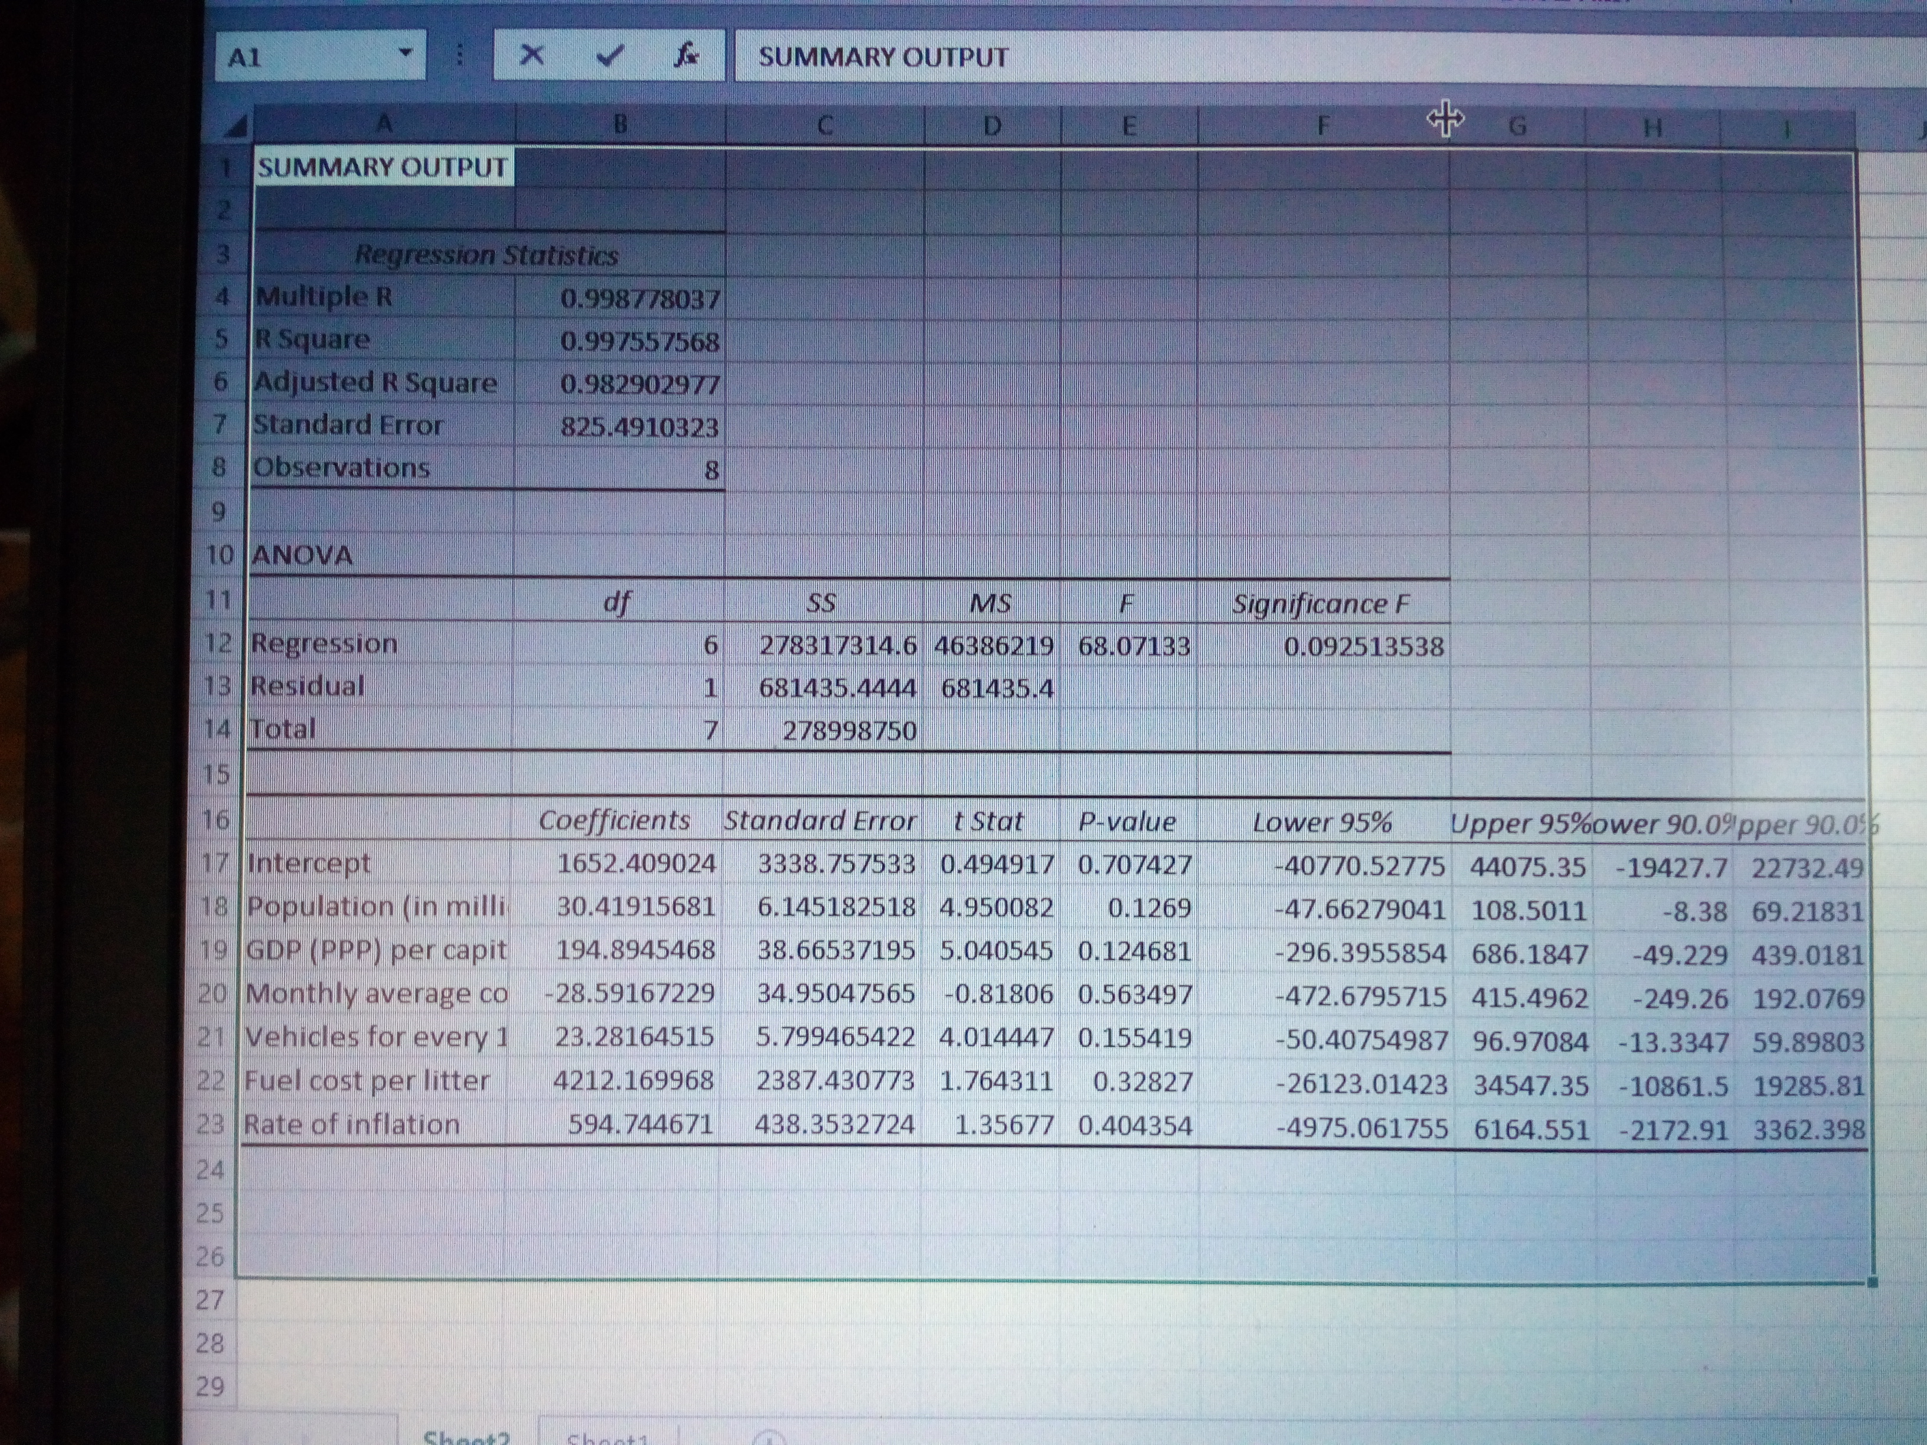Click the t Stat header cell
1927x1445 pixels.
click(988, 820)
